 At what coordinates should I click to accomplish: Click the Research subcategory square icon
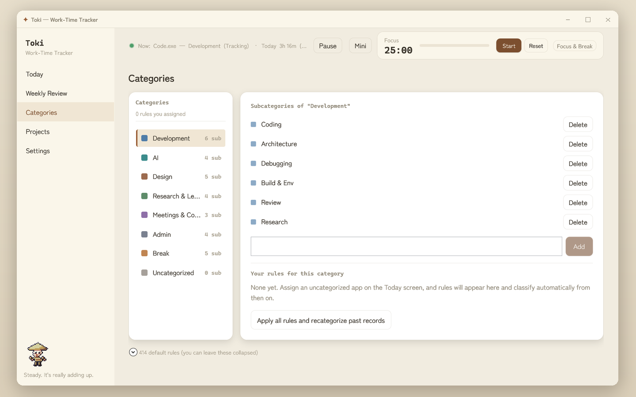point(254,222)
